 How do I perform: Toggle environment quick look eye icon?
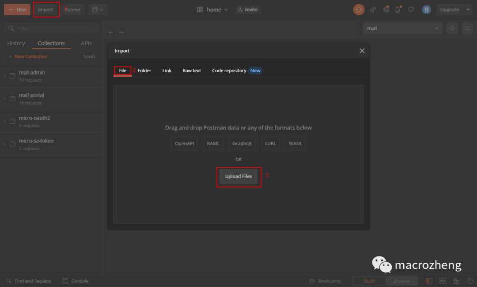tap(452, 28)
